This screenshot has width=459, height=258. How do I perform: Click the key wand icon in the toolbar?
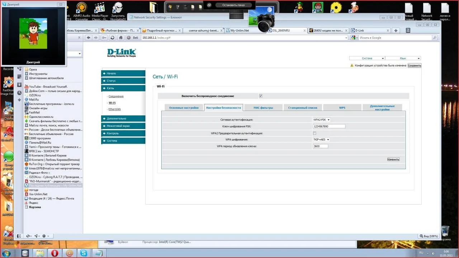pyautogui.click(x=104, y=38)
